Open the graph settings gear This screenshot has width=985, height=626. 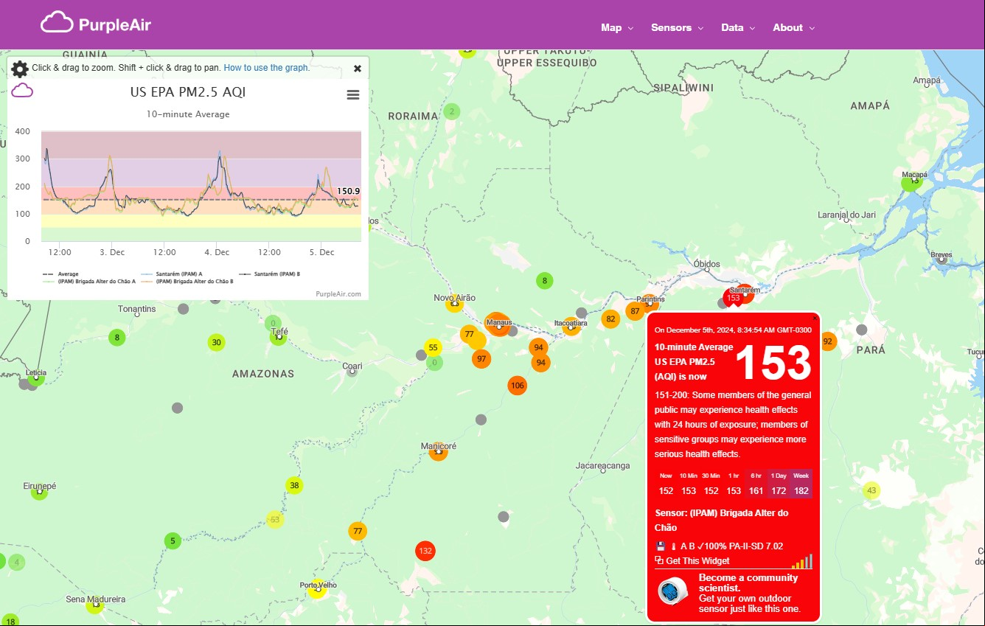pos(20,69)
